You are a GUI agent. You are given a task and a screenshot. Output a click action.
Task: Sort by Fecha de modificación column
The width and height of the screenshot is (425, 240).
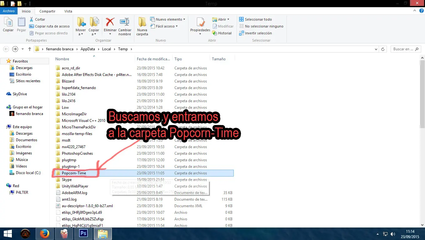(154, 59)
